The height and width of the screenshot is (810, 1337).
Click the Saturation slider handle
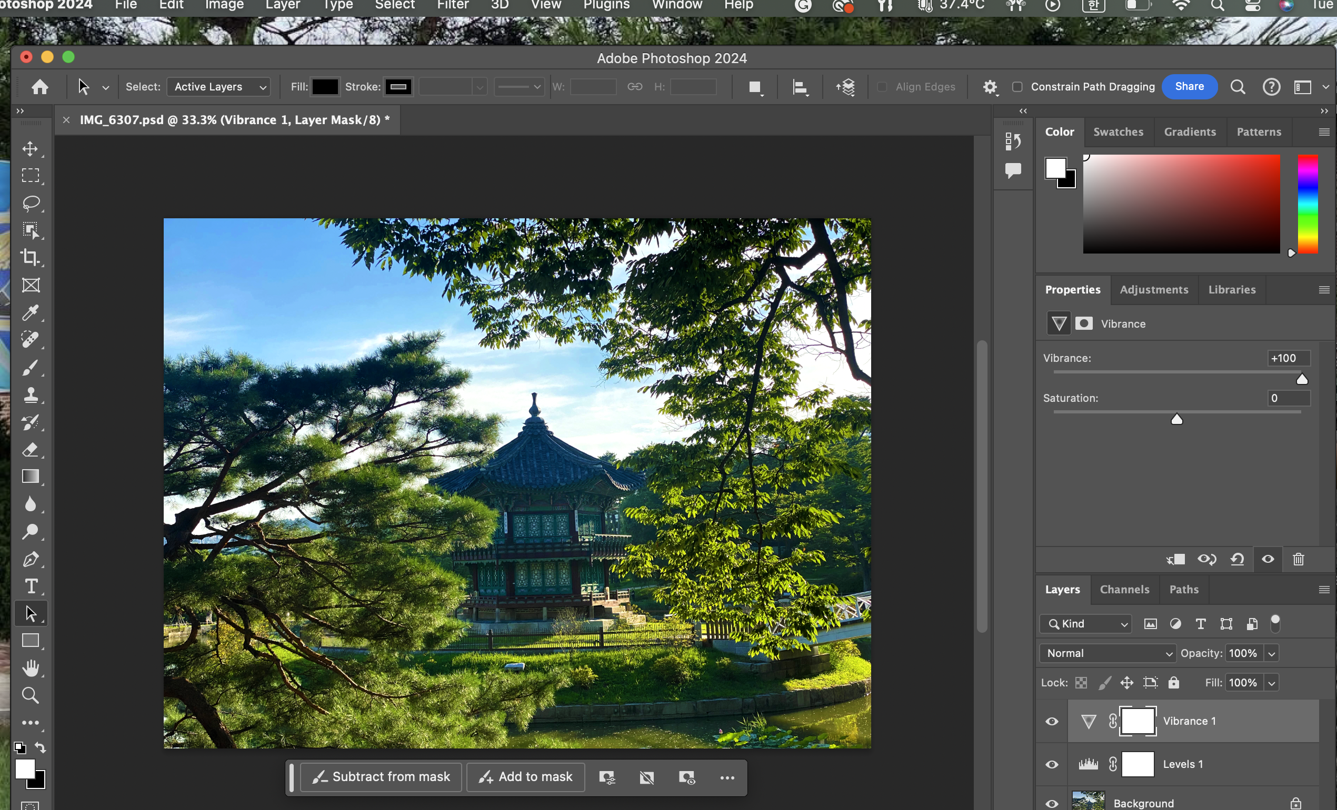tap(1176, 419)
